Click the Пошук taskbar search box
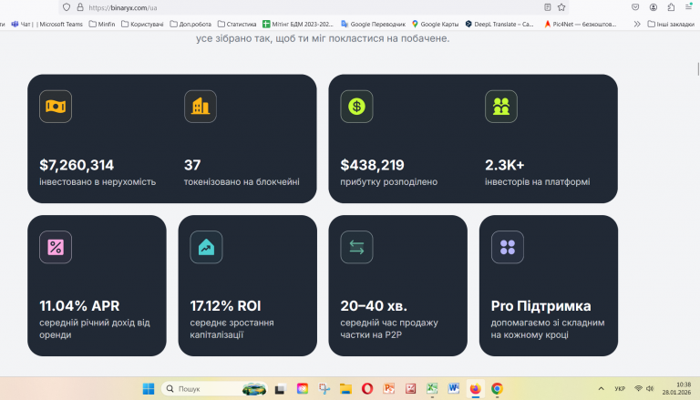Screen dimensions: 700x400 click(214, 389)
